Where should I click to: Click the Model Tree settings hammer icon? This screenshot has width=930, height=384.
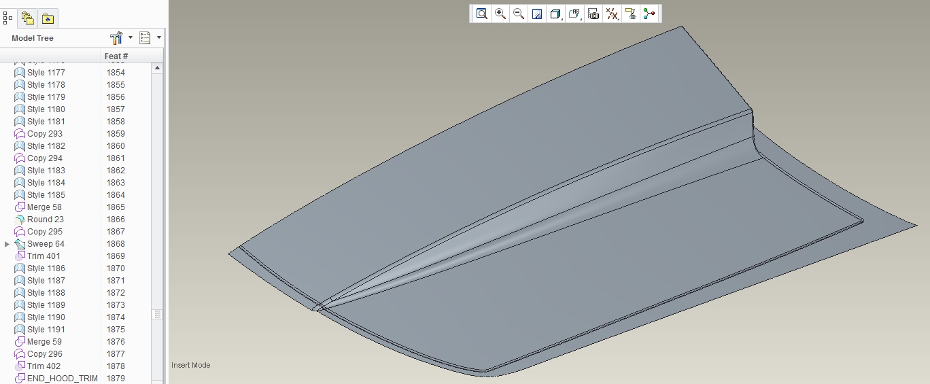116,38
